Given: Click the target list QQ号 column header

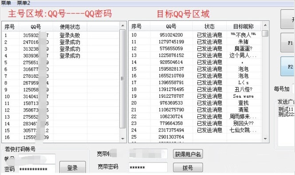Looking at the screenshot, I should tap(171, 26).
